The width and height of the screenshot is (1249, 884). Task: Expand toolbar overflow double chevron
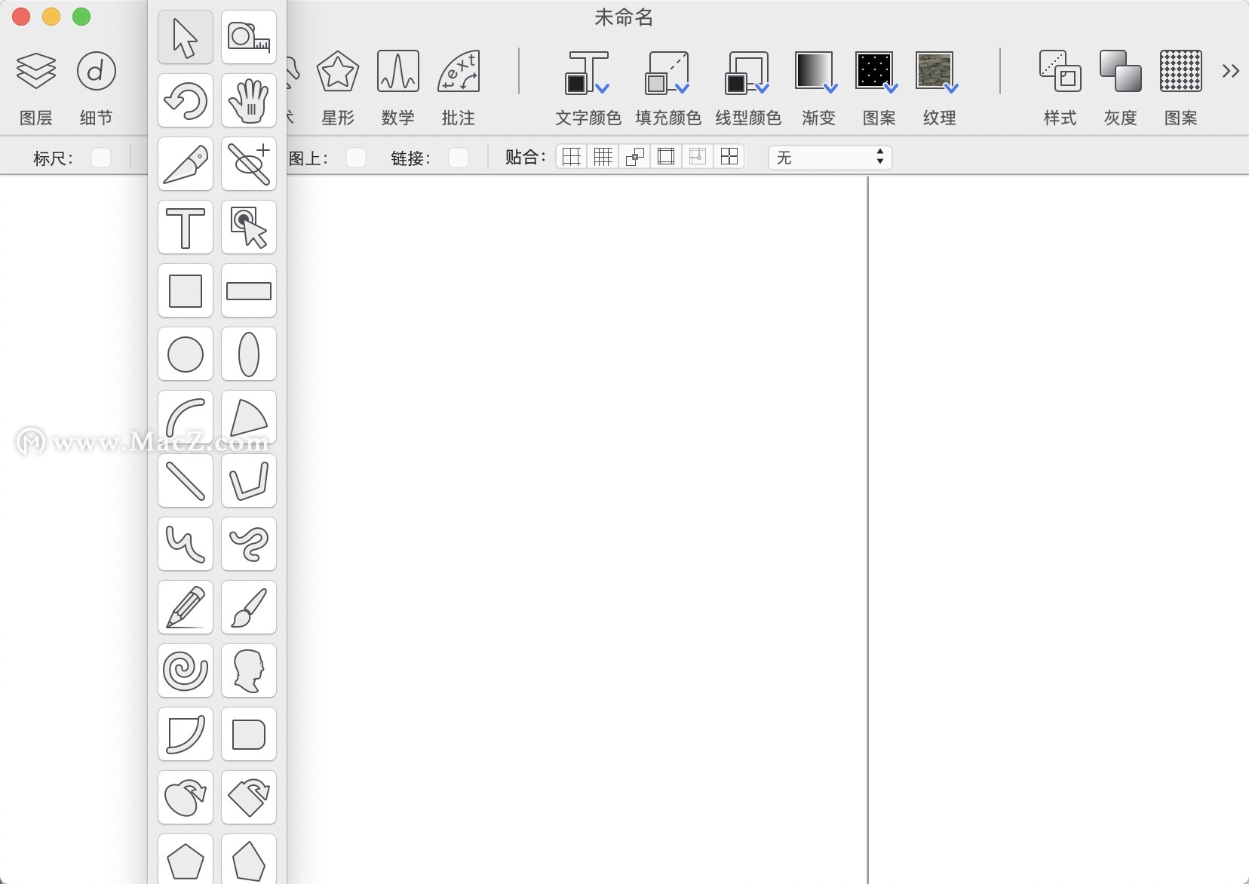pos(1230,72)
